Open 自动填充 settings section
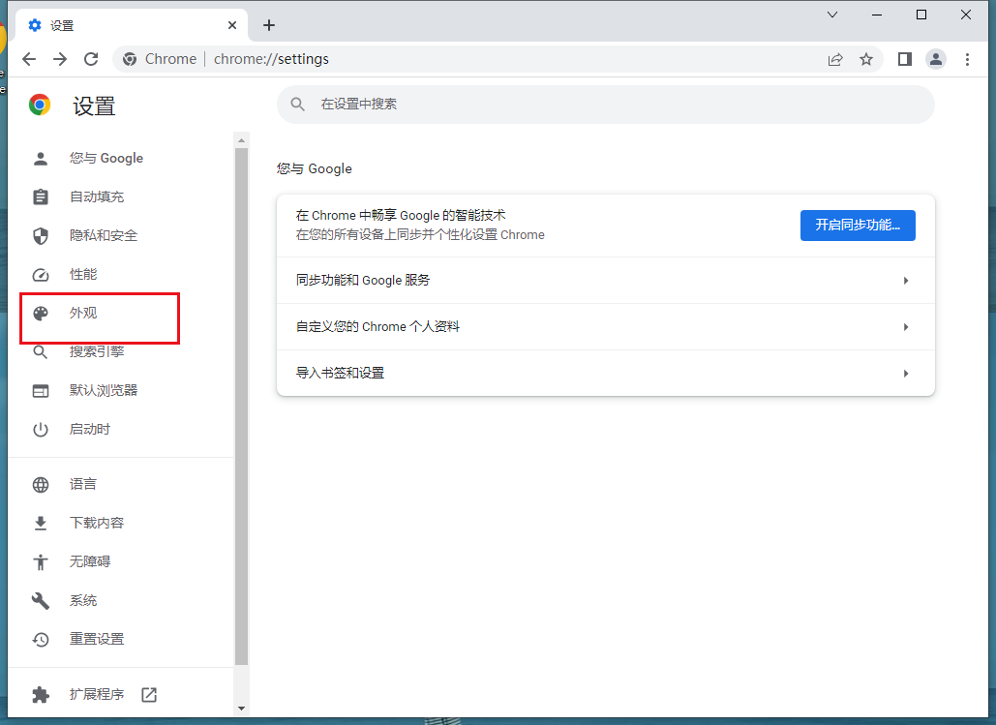This screenshot has width=996, height=725. tap(97, 196)
